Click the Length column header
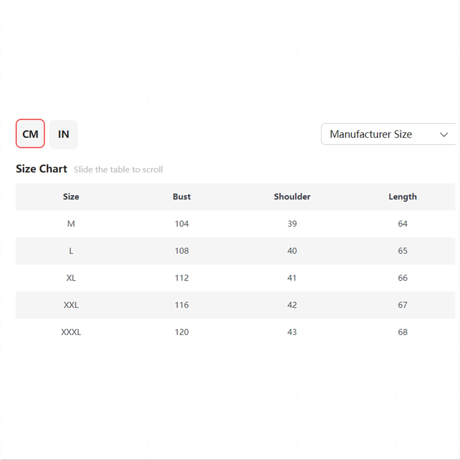Viewport: 460px width, 460px height. (402, 197)
